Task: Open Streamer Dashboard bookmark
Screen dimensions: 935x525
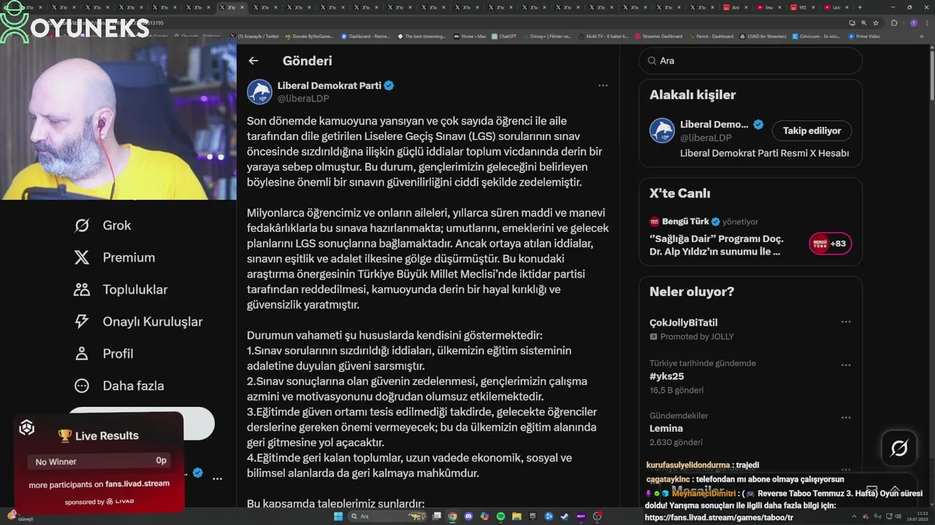Action: (x=658, y=36)
